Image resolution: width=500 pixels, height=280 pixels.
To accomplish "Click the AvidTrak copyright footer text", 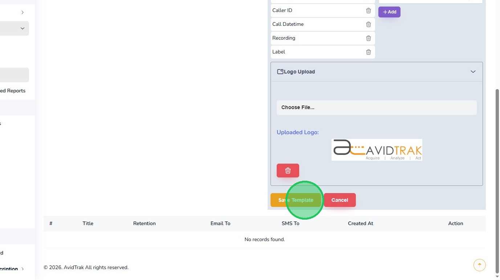I will coord(86,267).
